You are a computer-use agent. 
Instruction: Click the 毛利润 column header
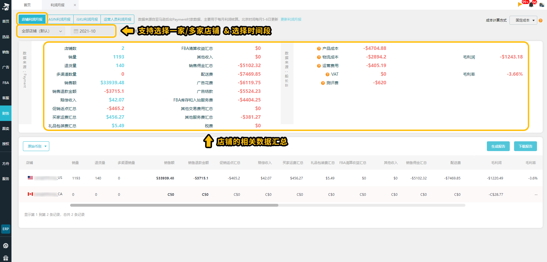[496, 163]
